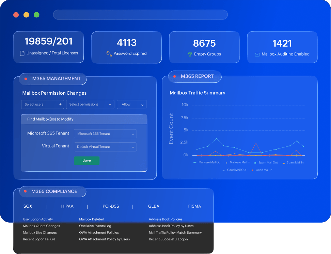Click the Select users field
Viewport: 331px width, 254px height.
pos(43,104)
